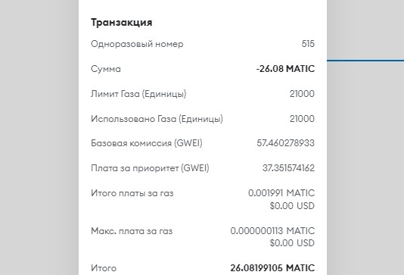Select the Итого total label
Image resolution: width=404 pixels, height=275 pixels.
pos(104,268)
